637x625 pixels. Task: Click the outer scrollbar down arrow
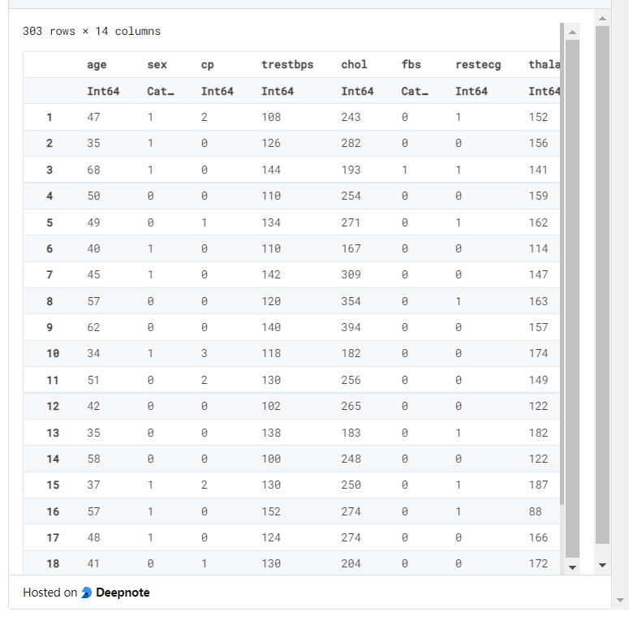602,565
